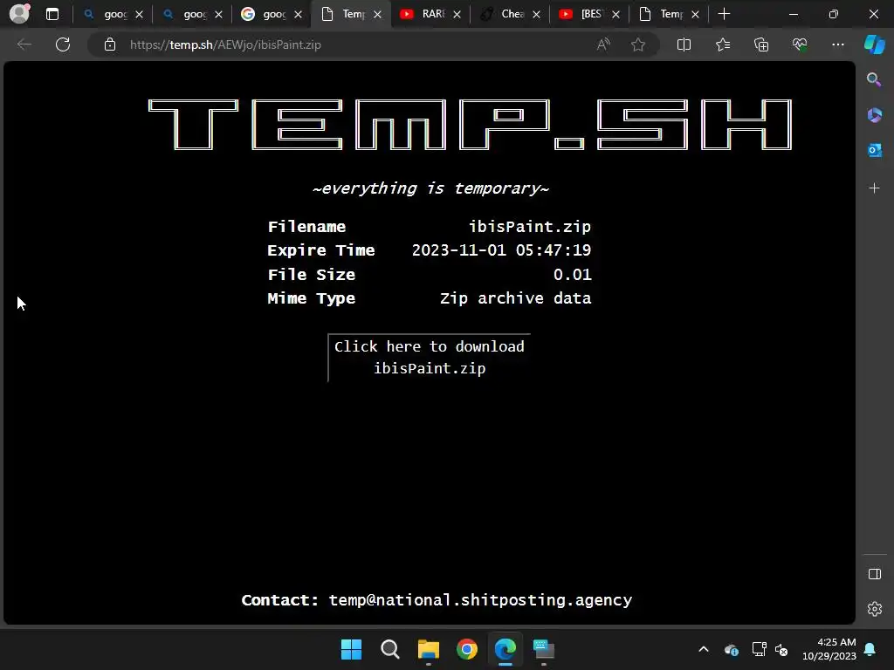Click the TEMP.SH logo header
Screen dimensions: 894x670
pos(470,124)
